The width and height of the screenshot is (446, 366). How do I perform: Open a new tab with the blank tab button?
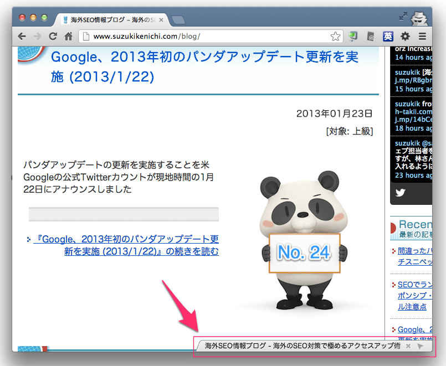[178, 20]
